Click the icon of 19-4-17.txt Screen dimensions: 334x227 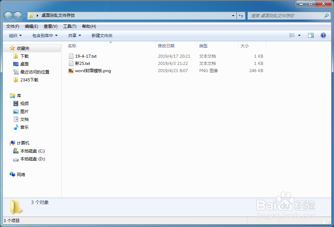(71, 56)
